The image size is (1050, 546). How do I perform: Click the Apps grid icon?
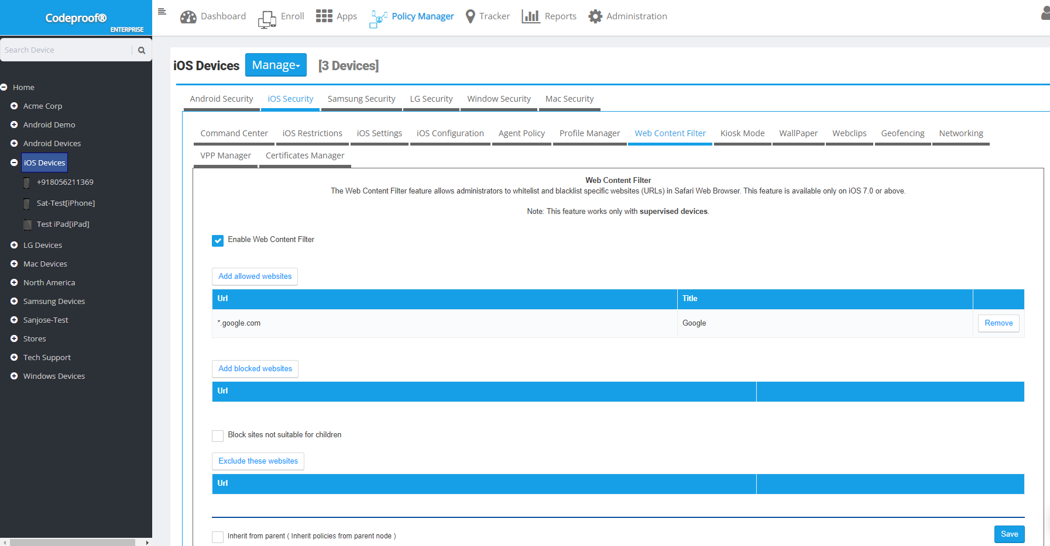[x=324, y=16]
